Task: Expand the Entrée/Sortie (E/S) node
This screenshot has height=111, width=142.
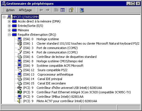Action: [9, 26]
